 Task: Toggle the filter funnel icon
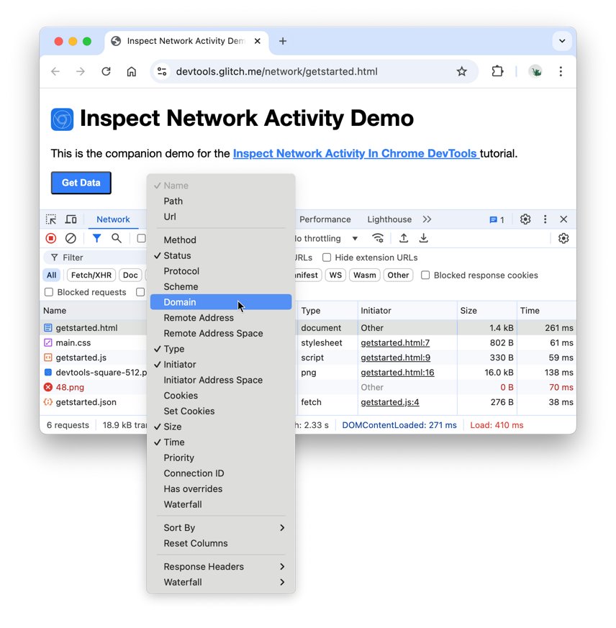(x=96, y=238)
